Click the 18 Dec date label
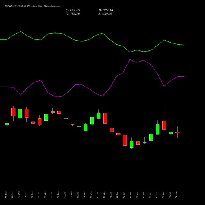The width and height of the screenshot is (205, 205). (x=58, y=195)
